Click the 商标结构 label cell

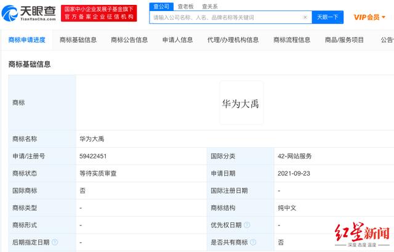pos(240,208)
